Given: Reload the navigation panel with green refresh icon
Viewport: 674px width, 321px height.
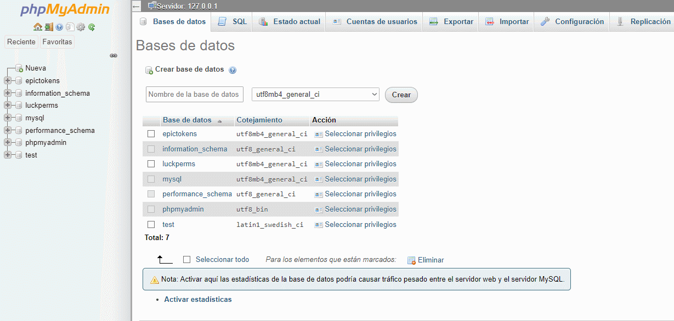Looking at the screenshot, I should tap(92, 27).
